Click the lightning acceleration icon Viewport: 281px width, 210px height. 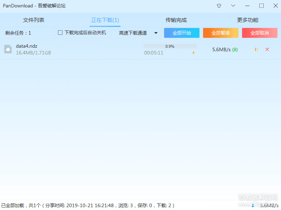tap(193, 53)
